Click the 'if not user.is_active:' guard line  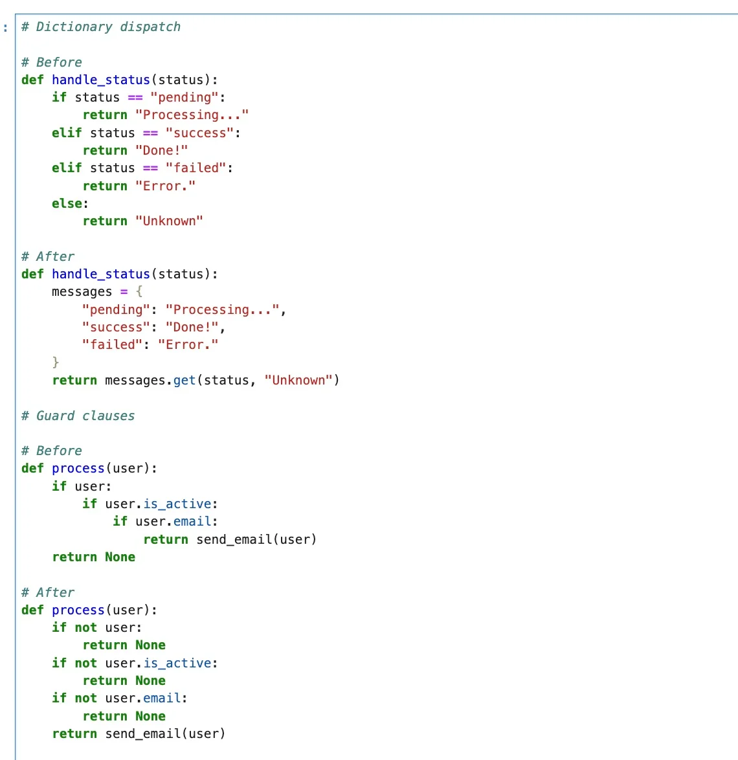(x=135, y=663)
